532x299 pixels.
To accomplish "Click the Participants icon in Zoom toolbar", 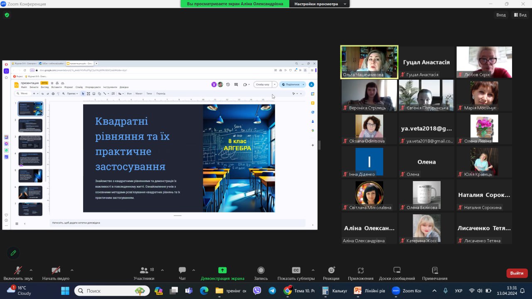I will 144,270.
